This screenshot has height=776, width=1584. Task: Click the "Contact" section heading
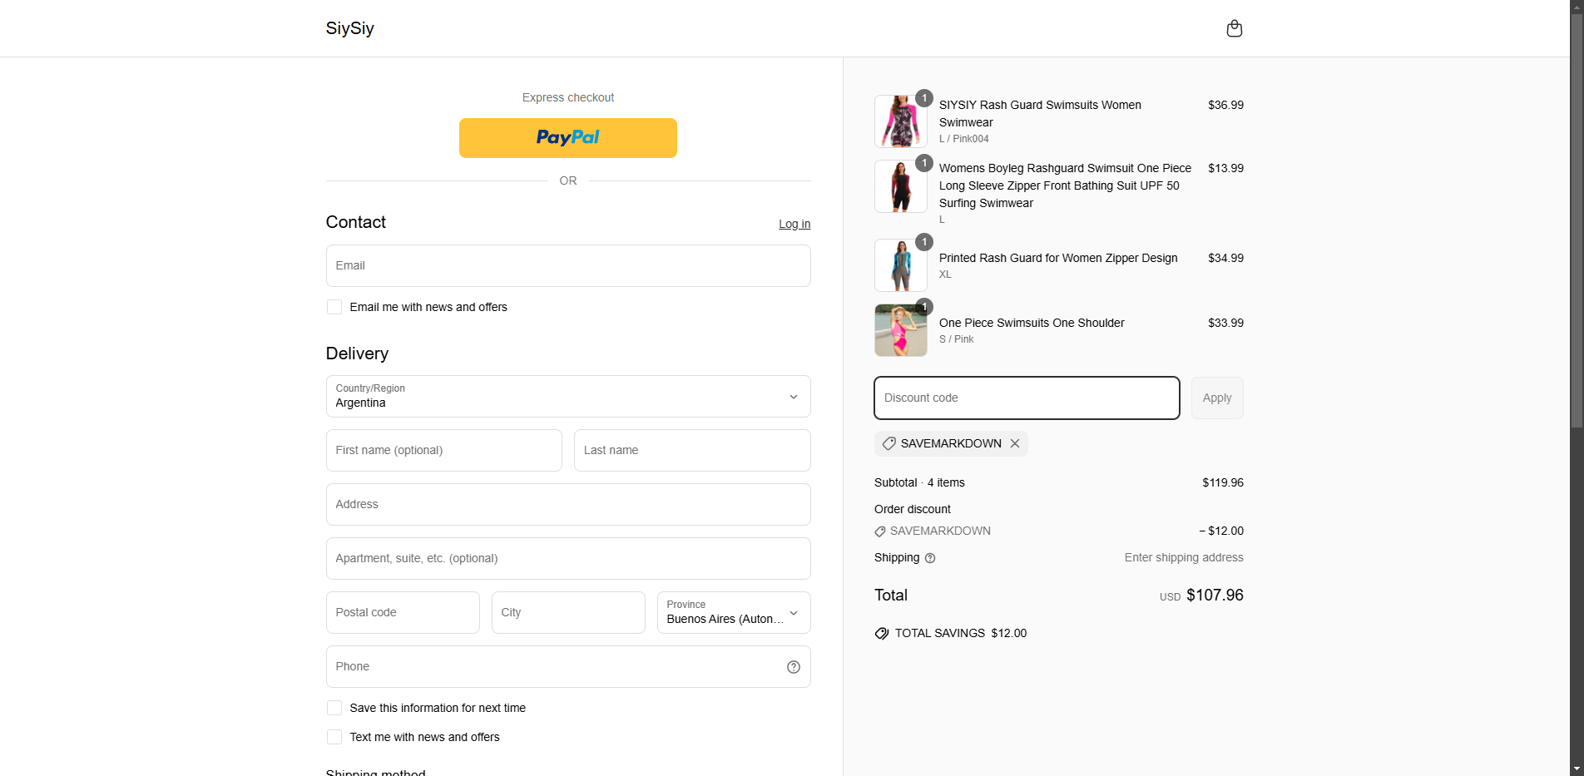point(355,222)
